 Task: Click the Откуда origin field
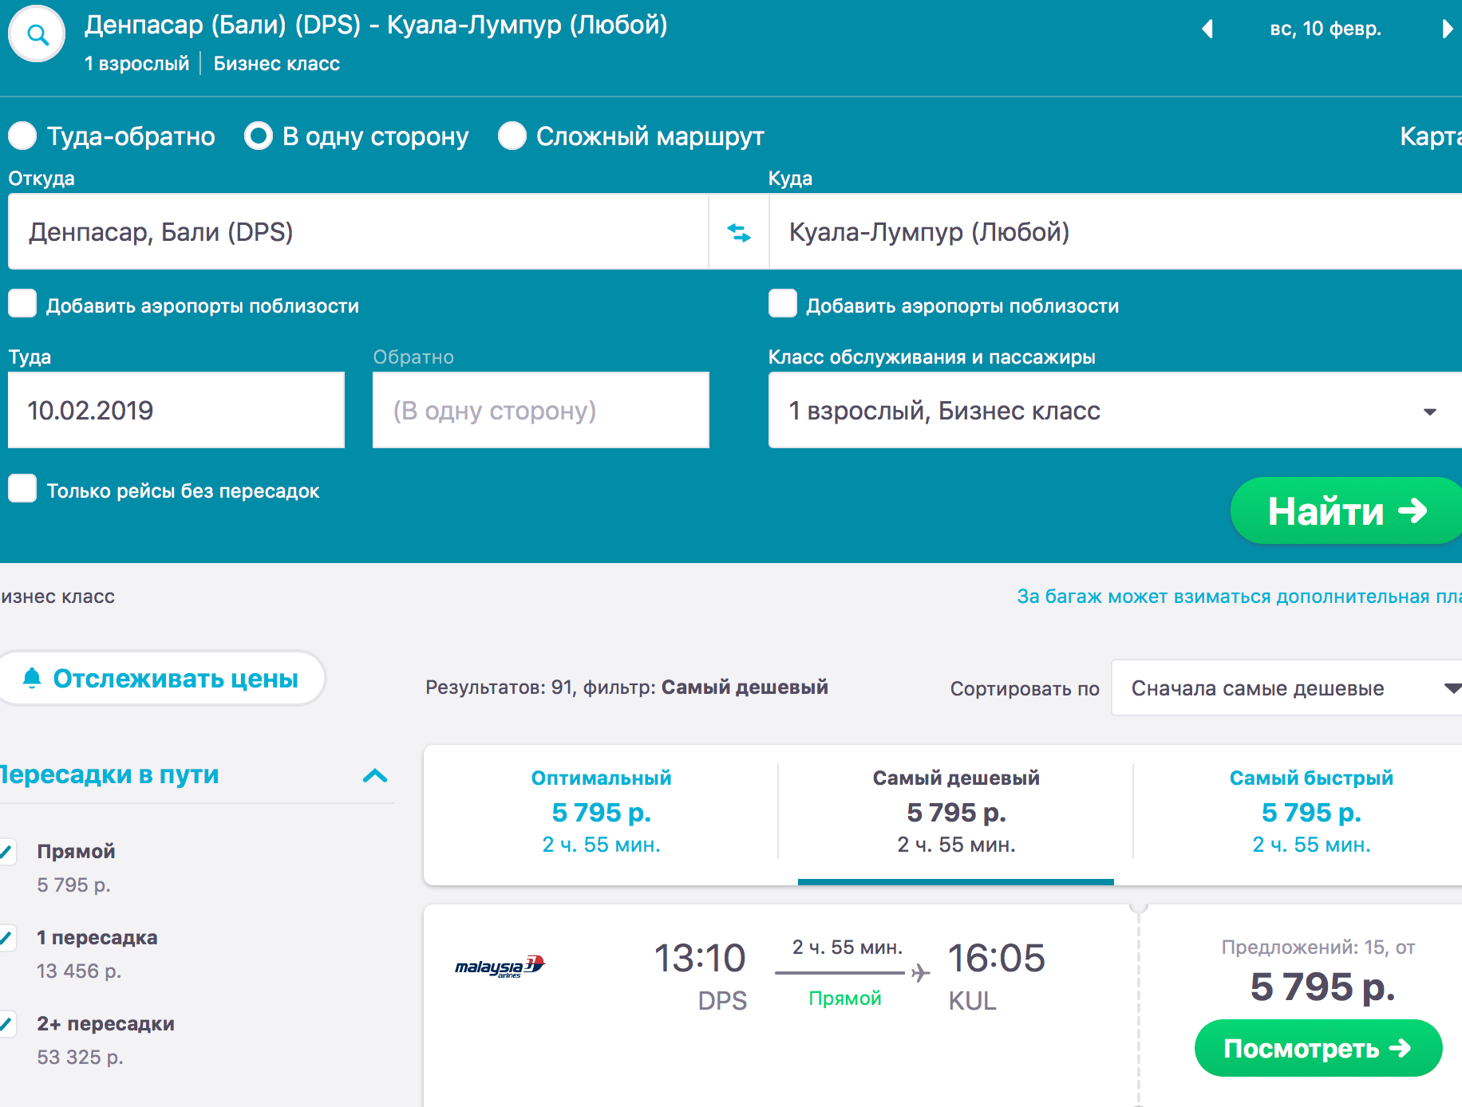click(x=358, y=231)
